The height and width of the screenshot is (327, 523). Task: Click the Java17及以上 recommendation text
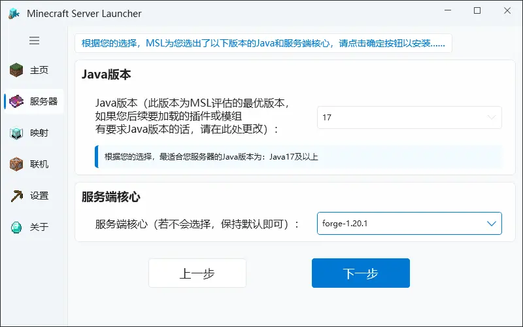[211, 156]
